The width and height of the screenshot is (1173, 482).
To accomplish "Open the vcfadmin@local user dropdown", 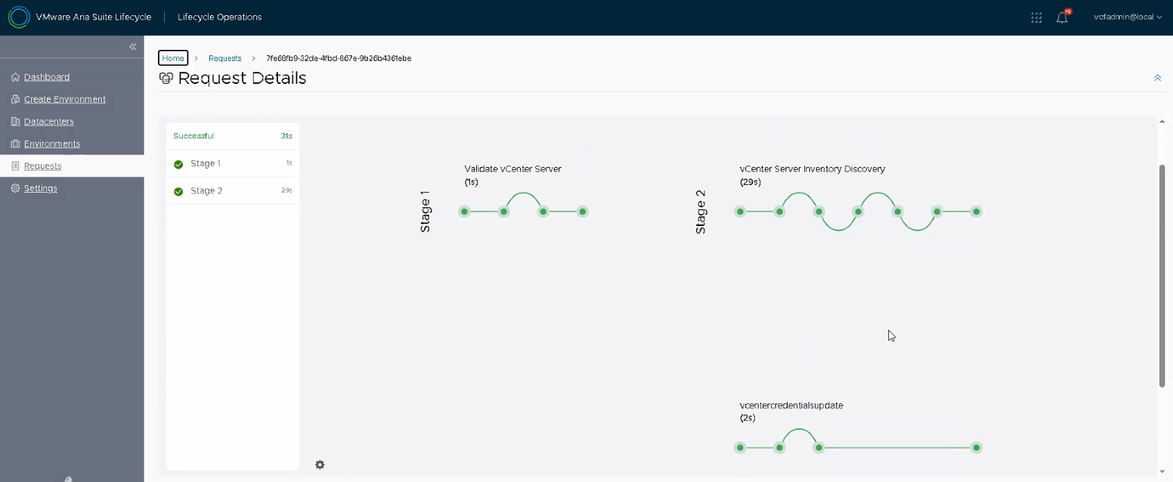I will [1127, 17].
